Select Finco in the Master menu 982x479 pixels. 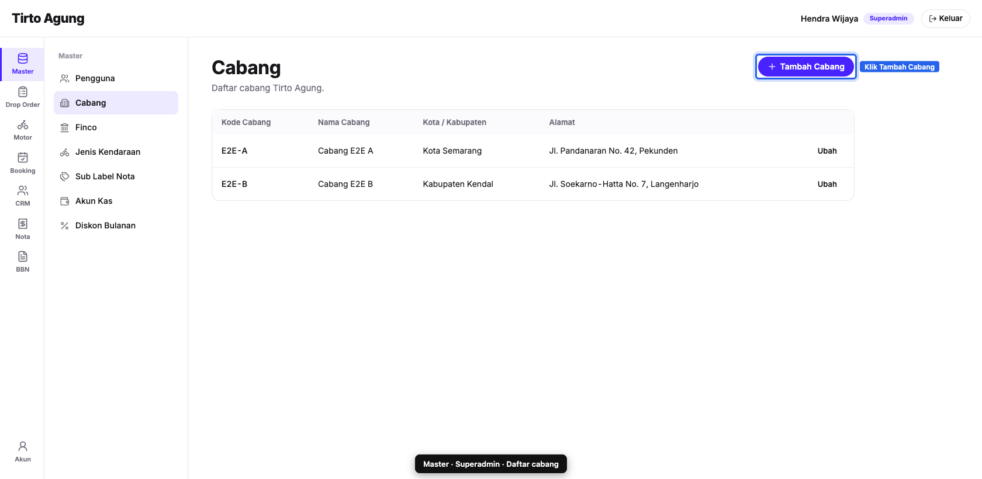(x=116, y=127)
